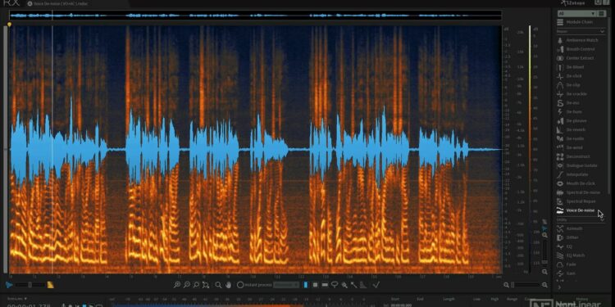Activate the grab hand tool
This screenshot has height=307, width=615.
click(228, 285)
